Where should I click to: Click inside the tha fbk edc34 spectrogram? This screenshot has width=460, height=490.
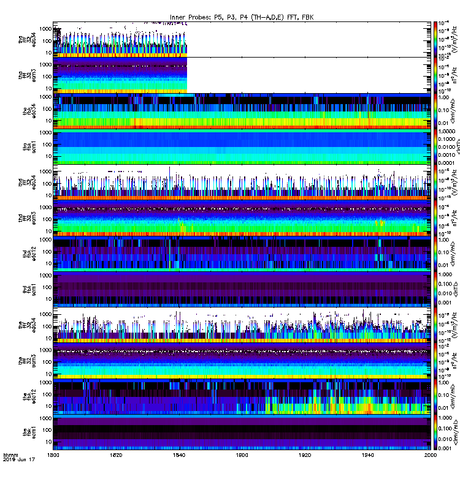pos(242,111)
